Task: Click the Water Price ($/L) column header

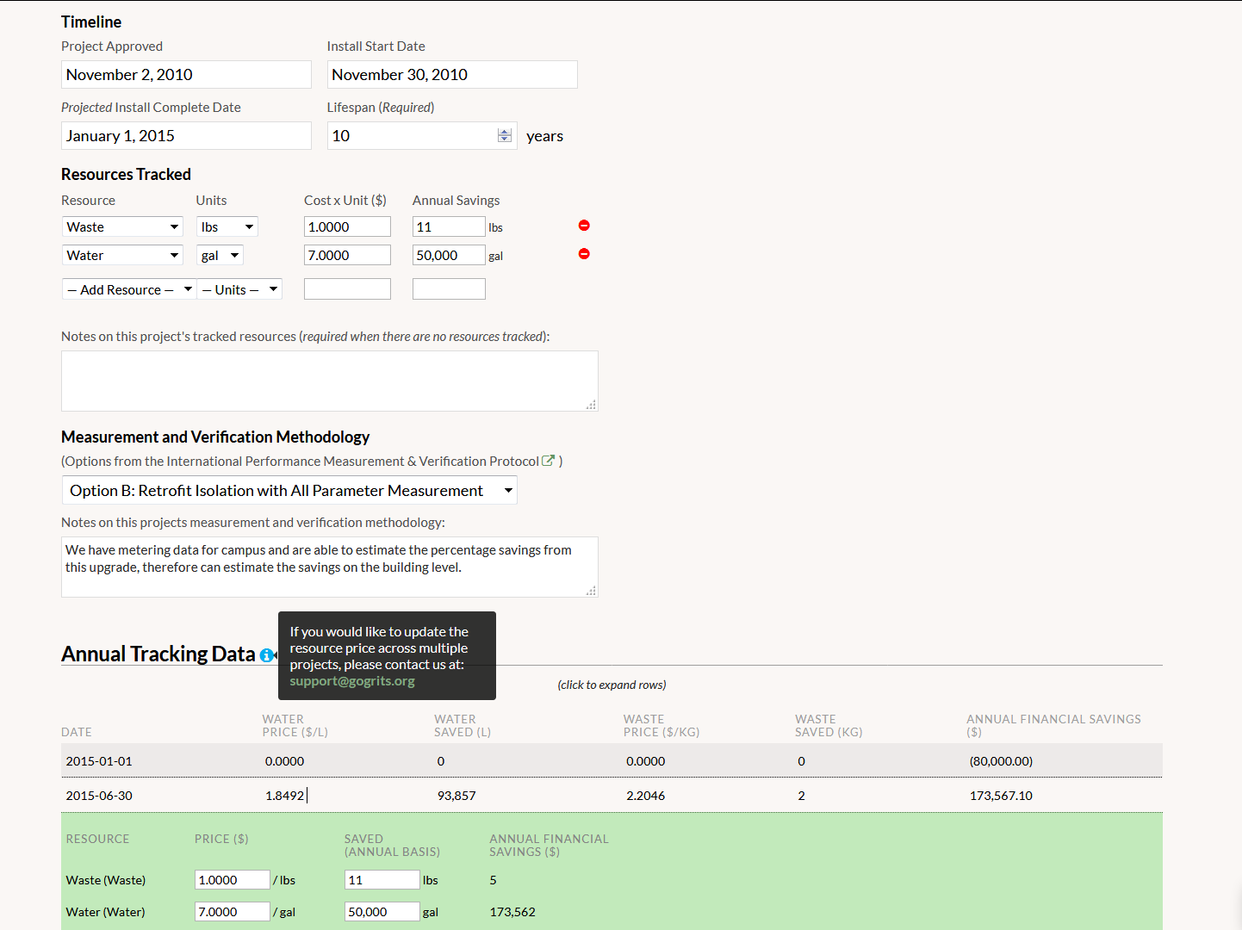Action: [295, 725]
